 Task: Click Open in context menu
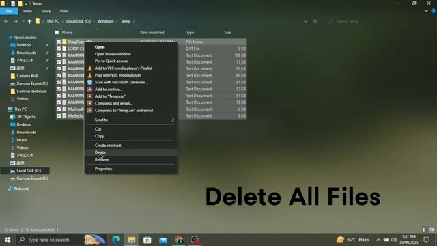(100, 47)
